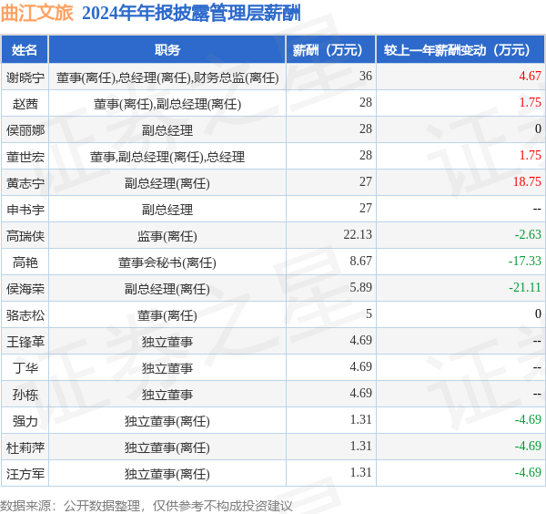
Task: Select the name 谢晓宁
Action: point(25,77)
